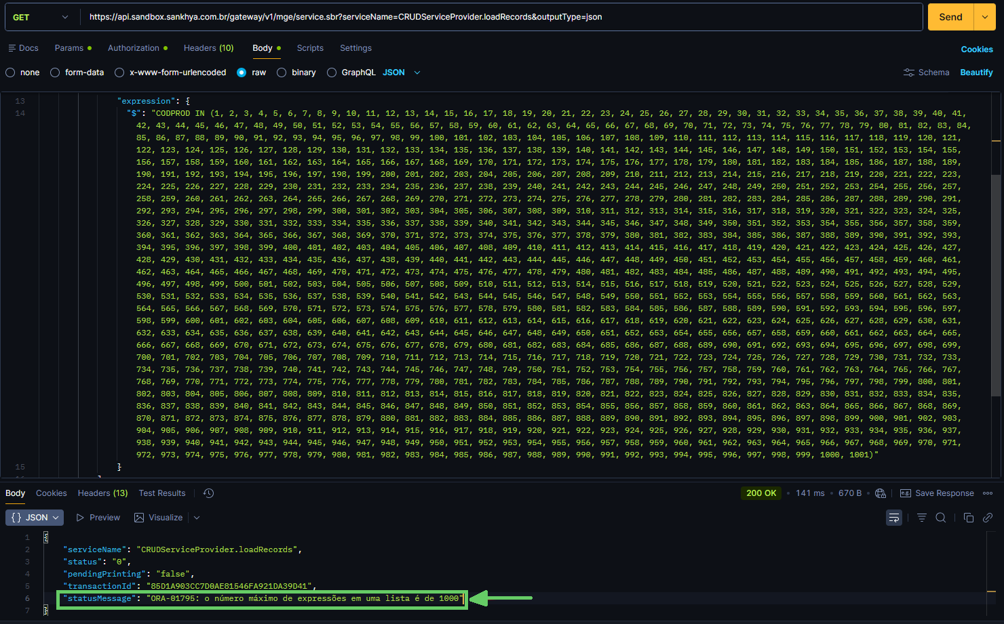This screenshot has height=624, width=1004.
Task: Open the Cookies link
Action: (977, 49)
